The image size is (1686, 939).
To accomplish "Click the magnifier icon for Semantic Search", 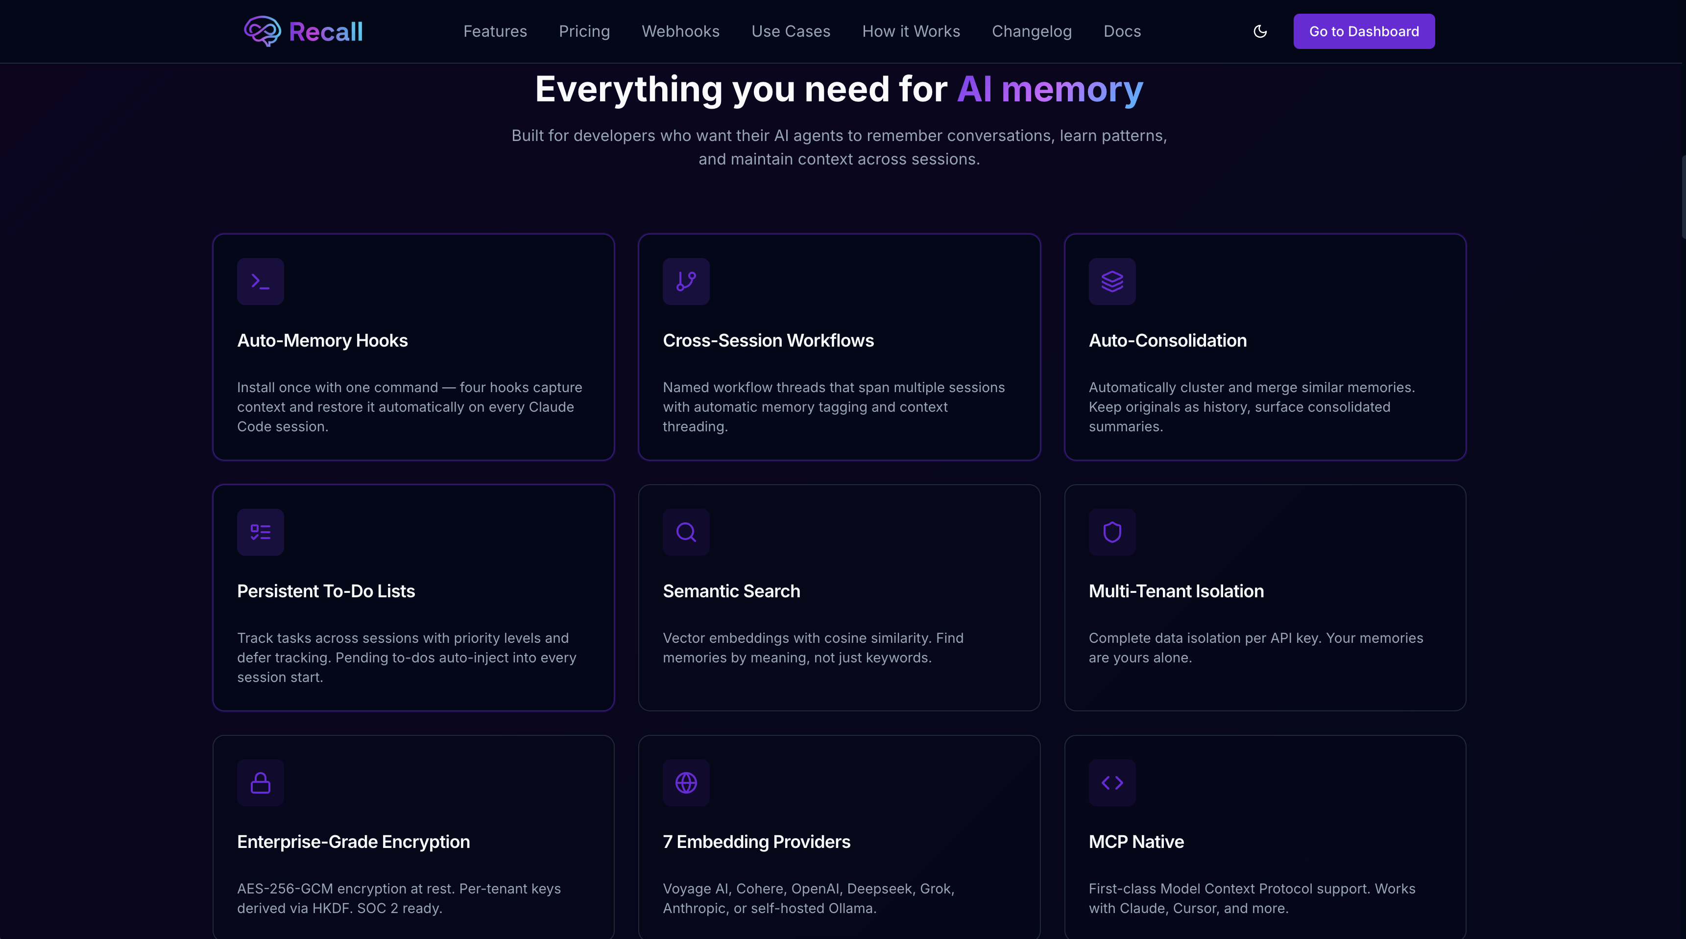I will click(686, 532).
